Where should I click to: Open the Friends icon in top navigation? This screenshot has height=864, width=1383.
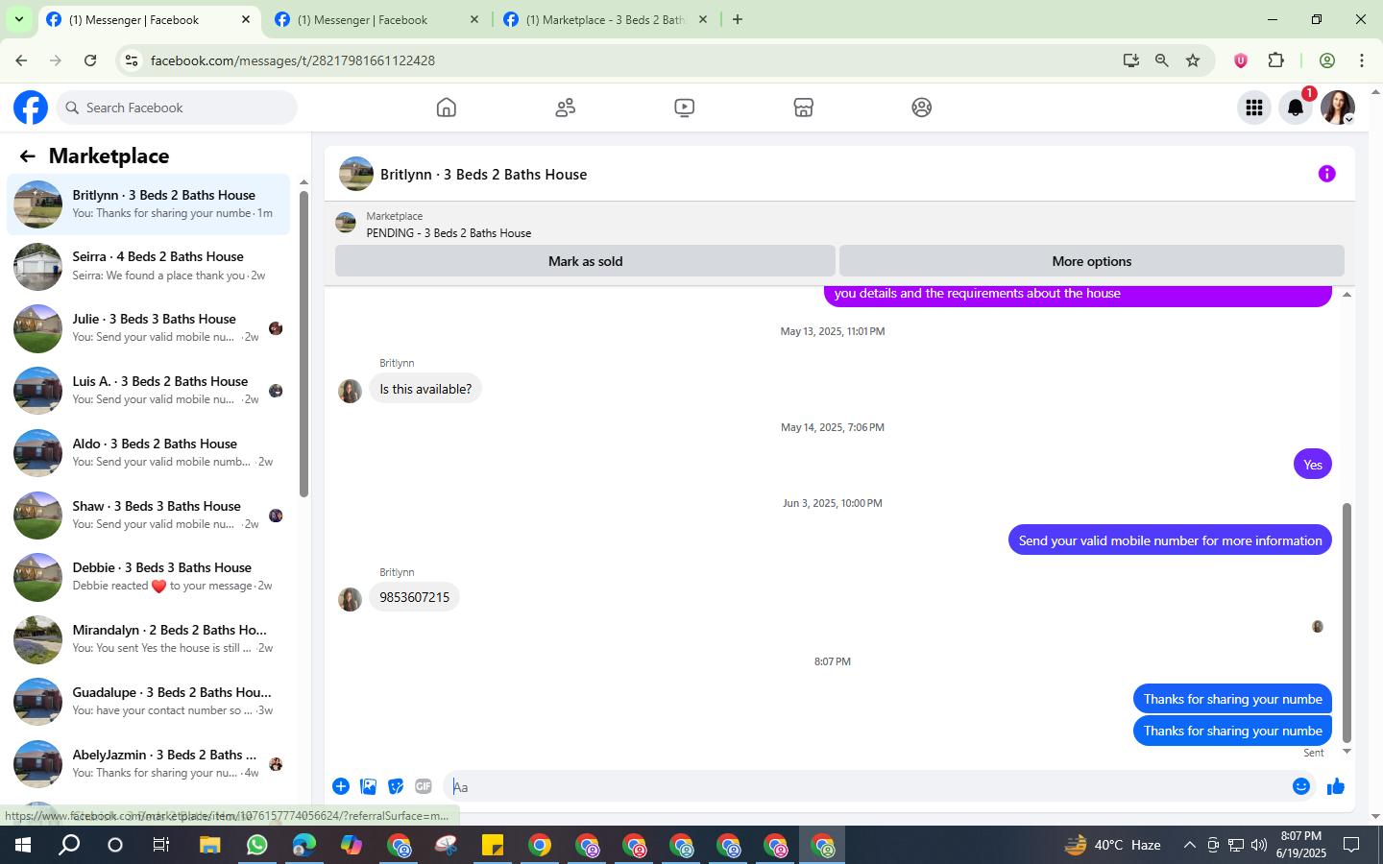coord(565,108)
